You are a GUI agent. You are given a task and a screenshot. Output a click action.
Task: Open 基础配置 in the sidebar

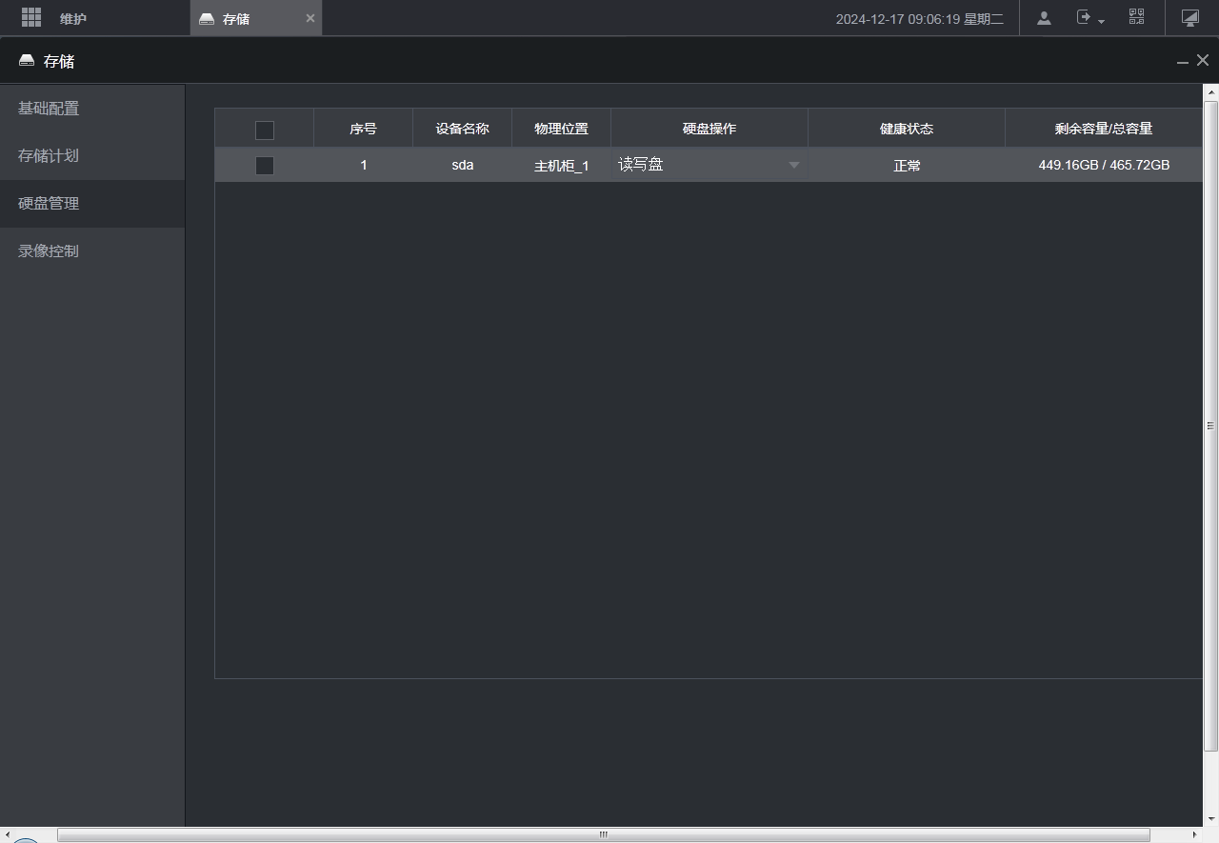tap(49, 109)
